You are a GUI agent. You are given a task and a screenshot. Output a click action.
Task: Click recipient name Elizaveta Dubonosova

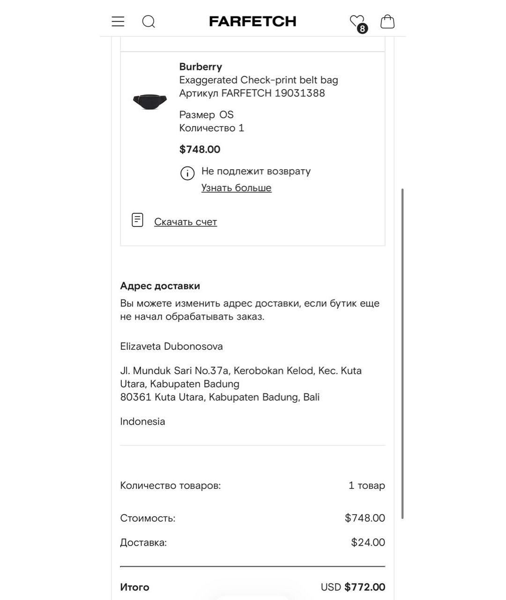pyautogui.click(x=171, y=346)
